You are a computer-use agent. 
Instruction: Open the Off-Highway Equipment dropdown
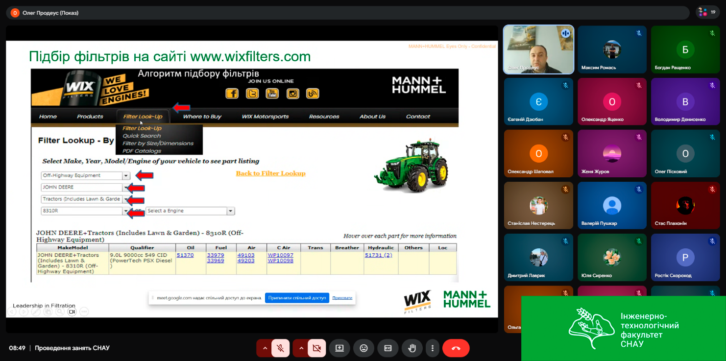(x=126, y=175)
